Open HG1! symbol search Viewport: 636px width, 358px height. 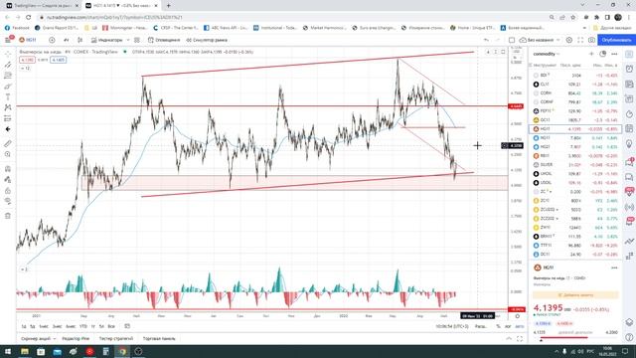pos(28,40)
